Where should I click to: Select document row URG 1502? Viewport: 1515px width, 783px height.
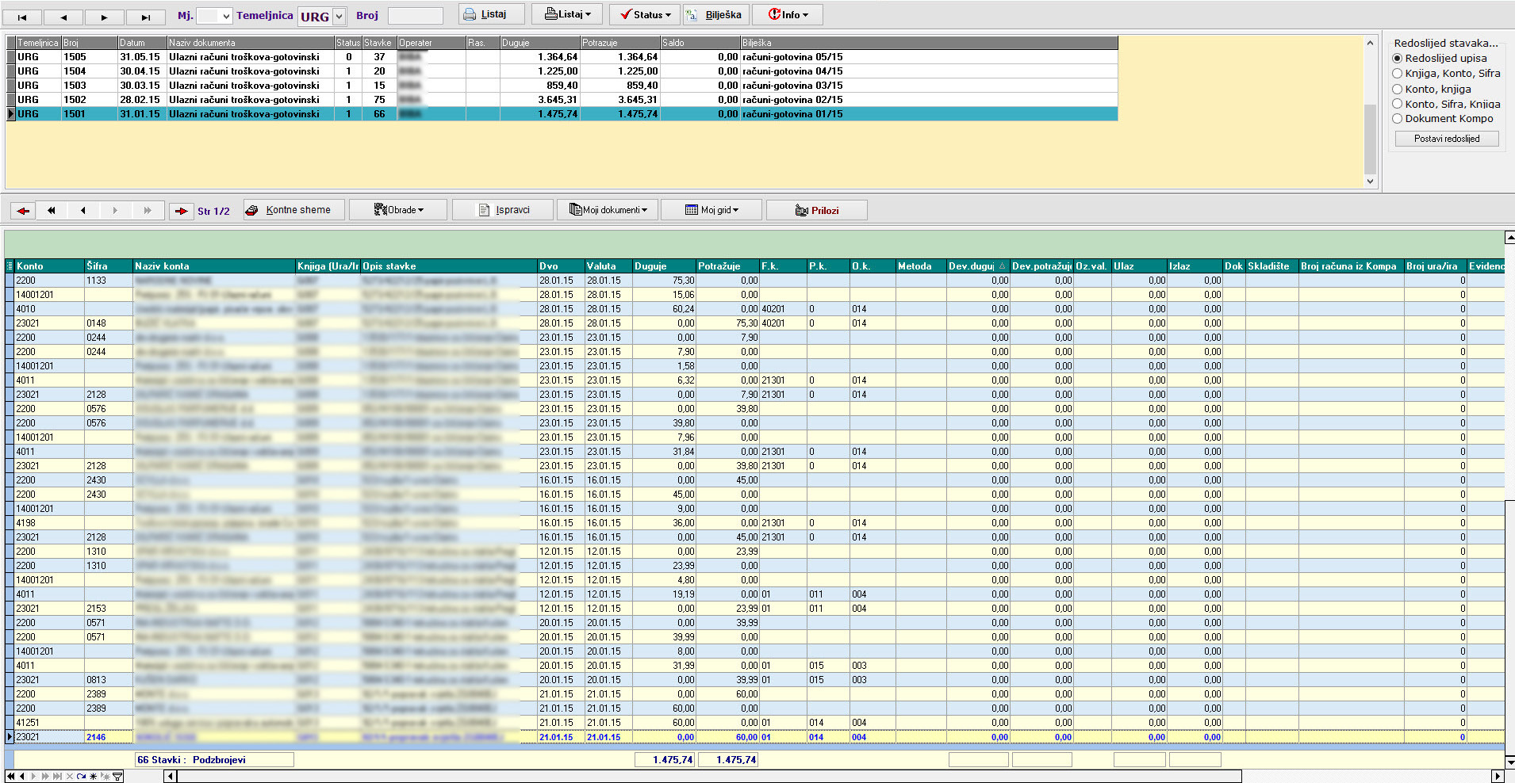coord(562,100)
